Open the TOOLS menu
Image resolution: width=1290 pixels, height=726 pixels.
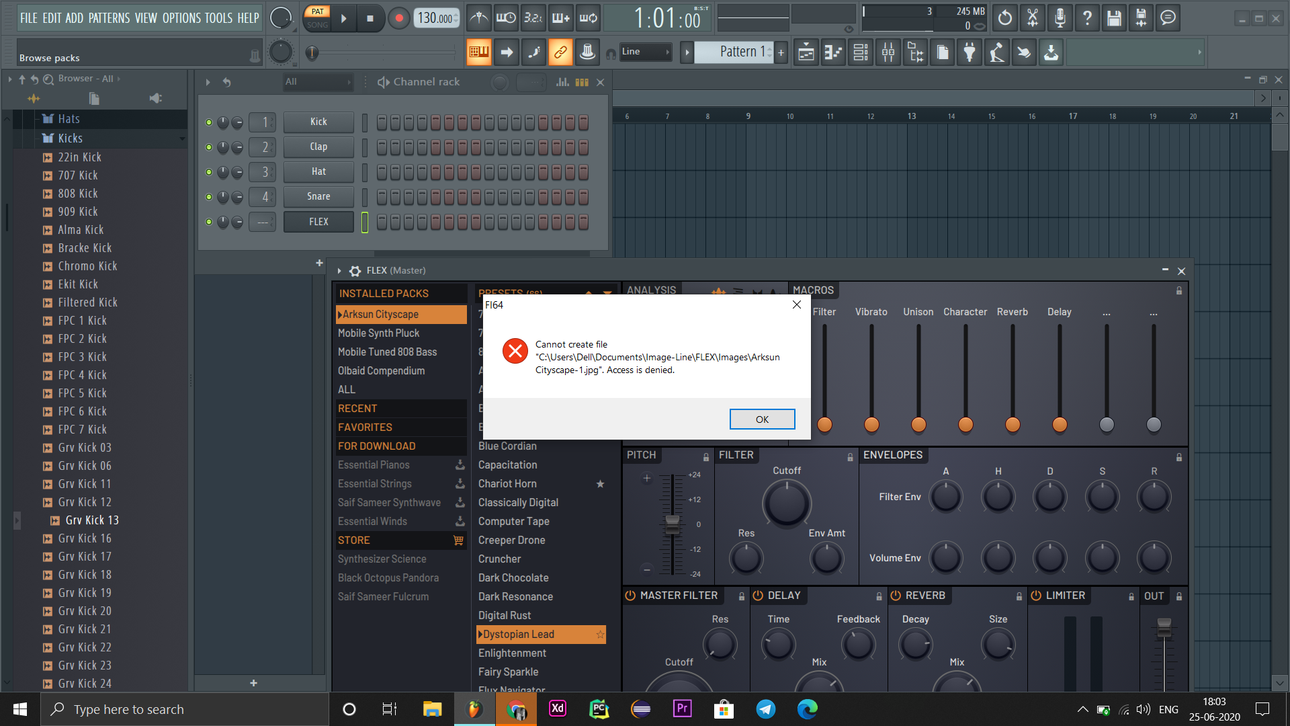pos(219,18)
